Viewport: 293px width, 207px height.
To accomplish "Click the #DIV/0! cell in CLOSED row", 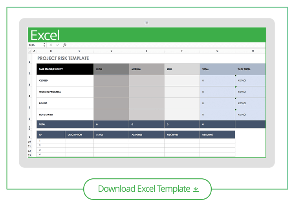I will [251, 80].
